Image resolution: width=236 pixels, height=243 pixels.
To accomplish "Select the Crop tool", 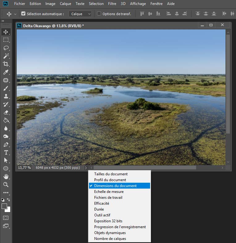I will pos(6,64).
